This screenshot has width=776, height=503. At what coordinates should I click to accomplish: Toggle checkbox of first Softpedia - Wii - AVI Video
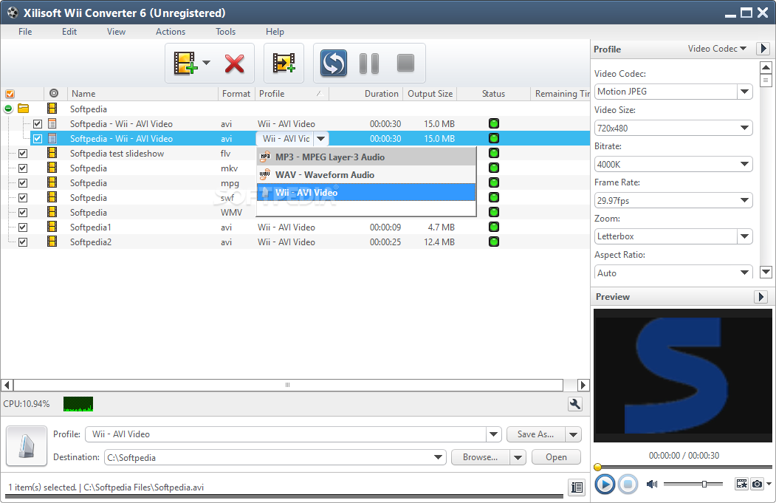pos(38,124)
